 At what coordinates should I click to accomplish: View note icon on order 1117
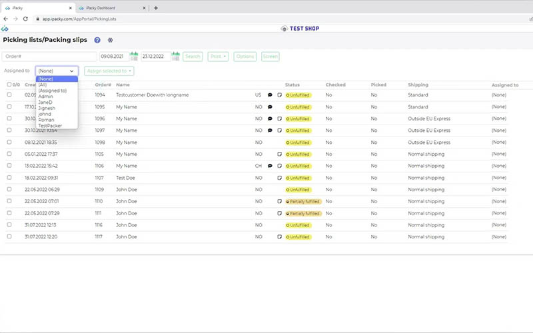[x=279, y=237]
